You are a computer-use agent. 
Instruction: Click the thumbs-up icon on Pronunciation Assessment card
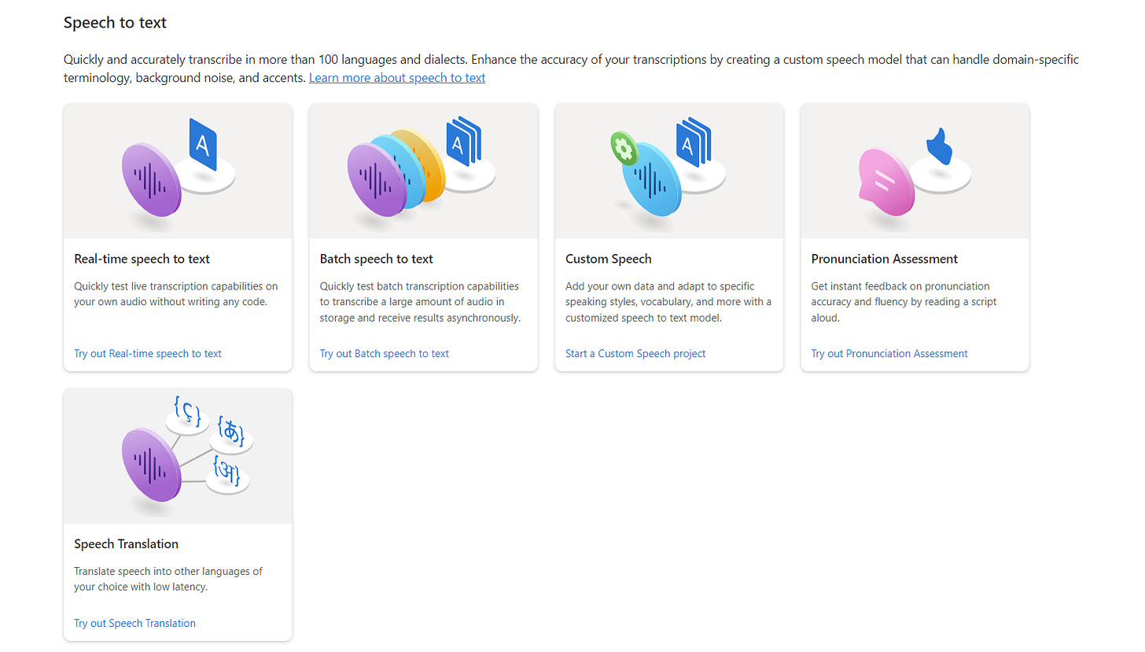pos(937,146)
